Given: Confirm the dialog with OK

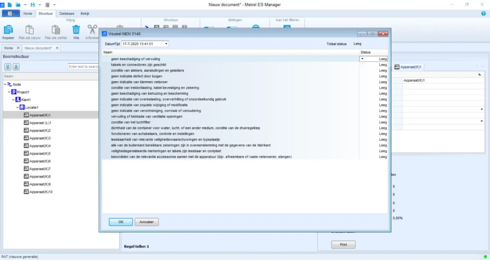Looking at the screenshot, I should pos(120,222).
